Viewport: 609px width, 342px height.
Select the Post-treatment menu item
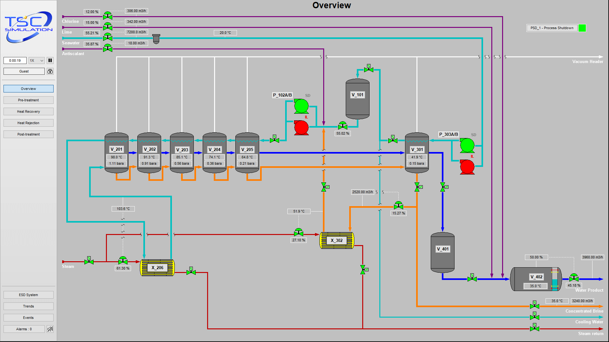(28, 134)
